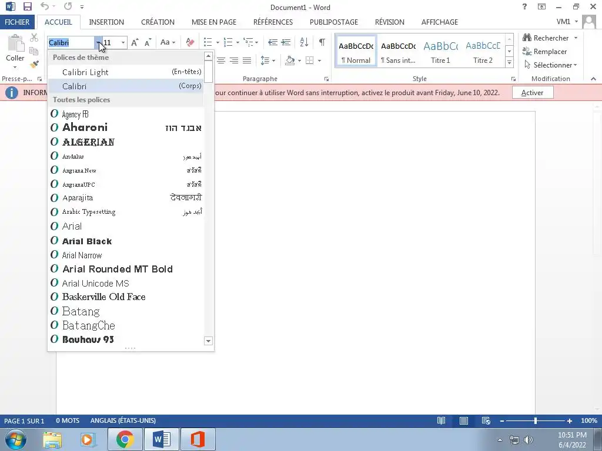Switch to the CRÉATION tab

(x=158, y=22)
